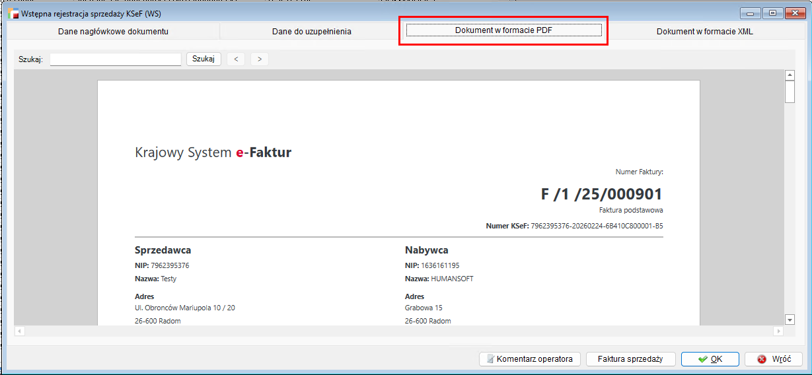
Task: Click the vertical scrollbar down arrow
Action: coord(790,320)
